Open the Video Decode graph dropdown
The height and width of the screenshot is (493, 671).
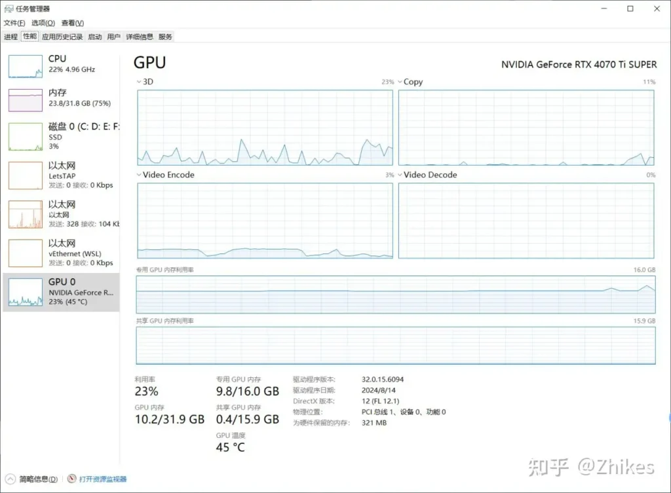400,175
